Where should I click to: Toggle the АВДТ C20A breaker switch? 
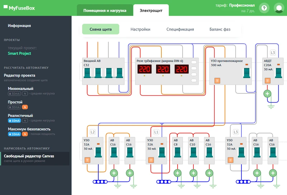point(278,73)
